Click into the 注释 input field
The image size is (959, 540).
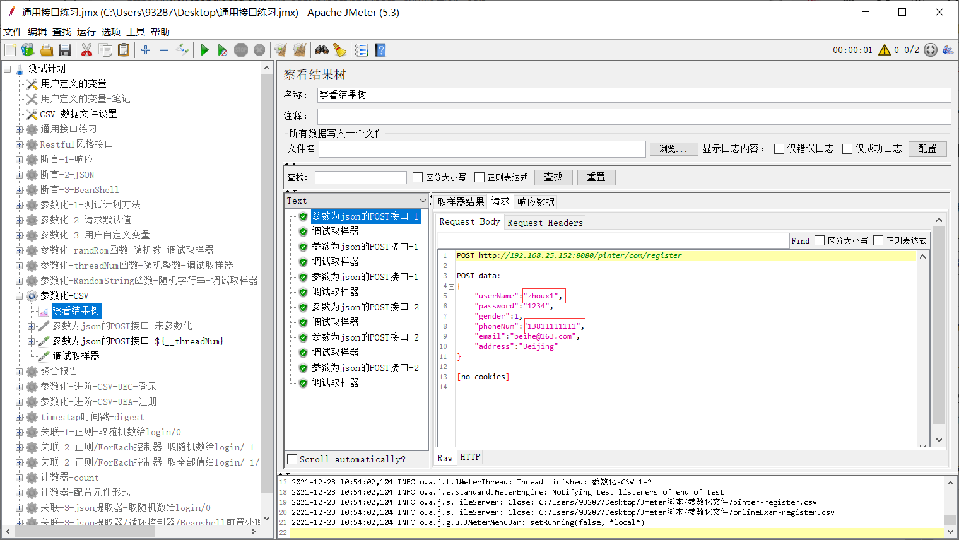(634, 116)
